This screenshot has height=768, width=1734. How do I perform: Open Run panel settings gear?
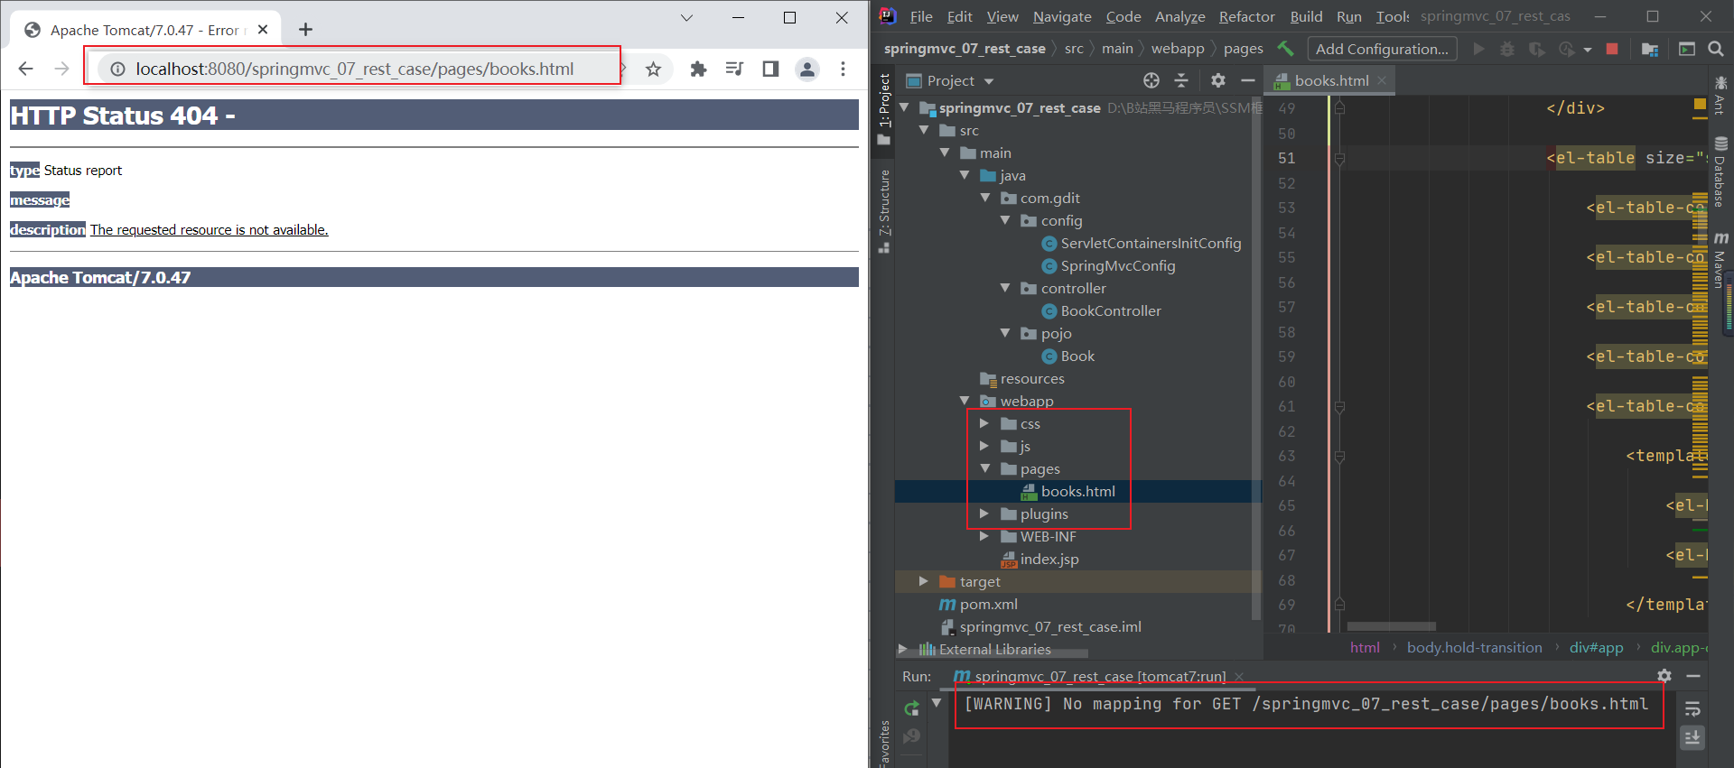coord(1664,675)
